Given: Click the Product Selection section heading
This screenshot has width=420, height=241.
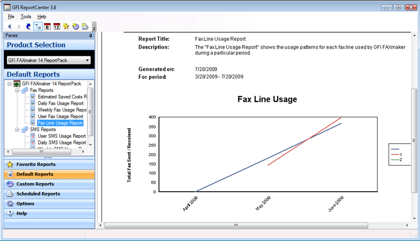Looking at the screenshot, I should (x=36, y=45).
